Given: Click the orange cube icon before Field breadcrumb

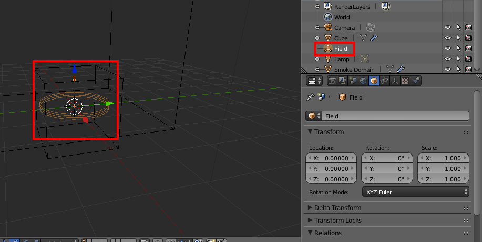Looking at the screenshot, I should point(342,97).
